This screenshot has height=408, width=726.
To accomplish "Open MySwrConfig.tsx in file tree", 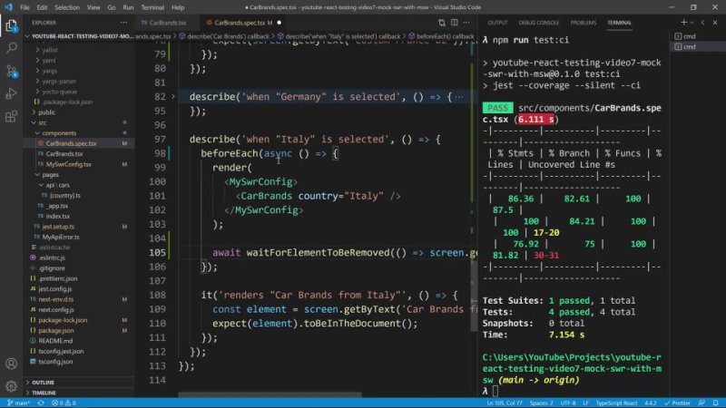I will (x=69, y=164).
